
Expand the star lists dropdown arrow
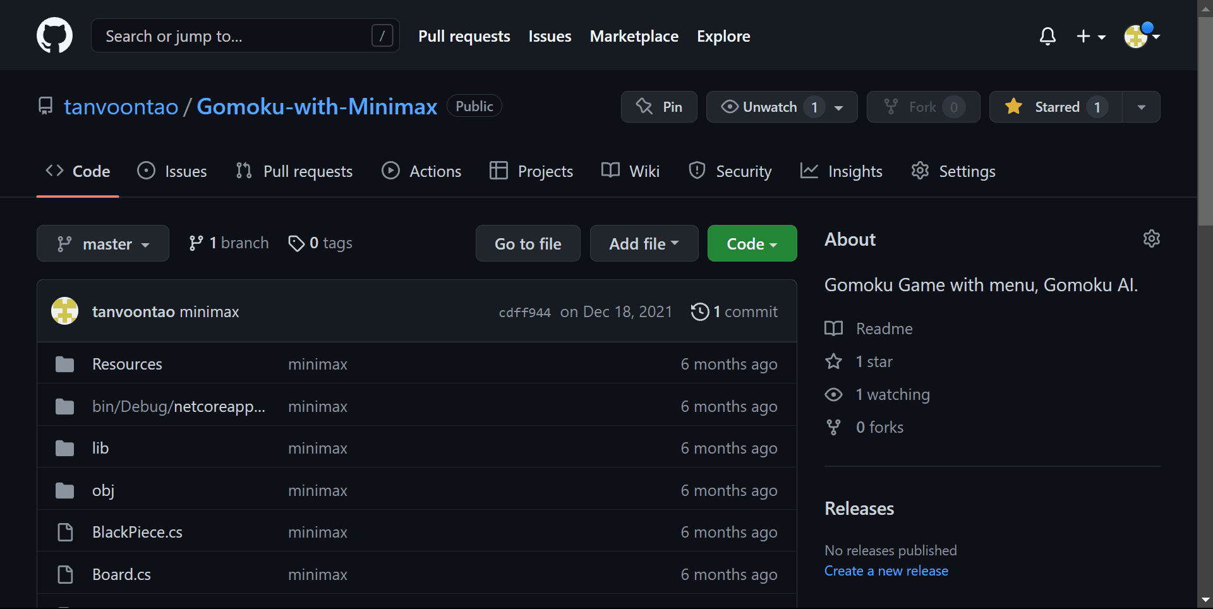(1142, 107)
